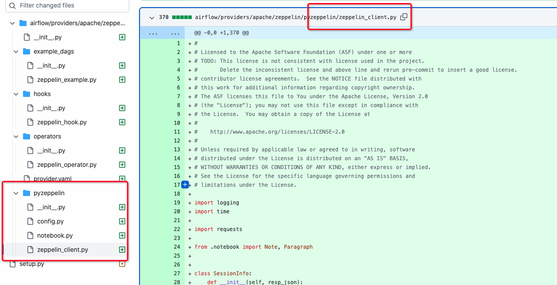Click the added-status icon beside zeppelin_operator.py
The image size is (557, 285).
122,165
